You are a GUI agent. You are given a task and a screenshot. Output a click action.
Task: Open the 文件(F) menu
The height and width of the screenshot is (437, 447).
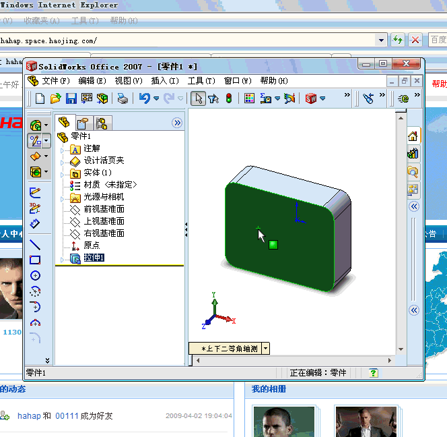coord(56,81)
